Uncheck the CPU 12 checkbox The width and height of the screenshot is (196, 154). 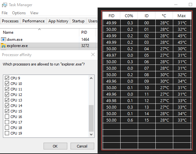tap(7, 95)
